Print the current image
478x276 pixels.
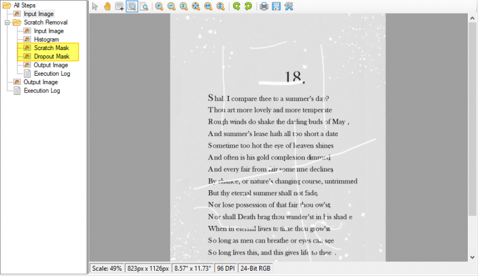pyautogui.click(x=264, y=7)
